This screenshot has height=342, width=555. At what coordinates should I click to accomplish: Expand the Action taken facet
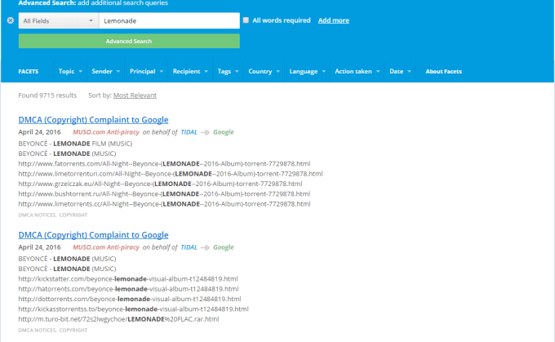357,71
